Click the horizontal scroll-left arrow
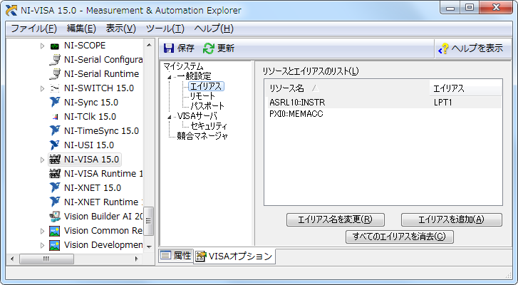This screenshot has width=518, height=285. (x=12, y=259)
